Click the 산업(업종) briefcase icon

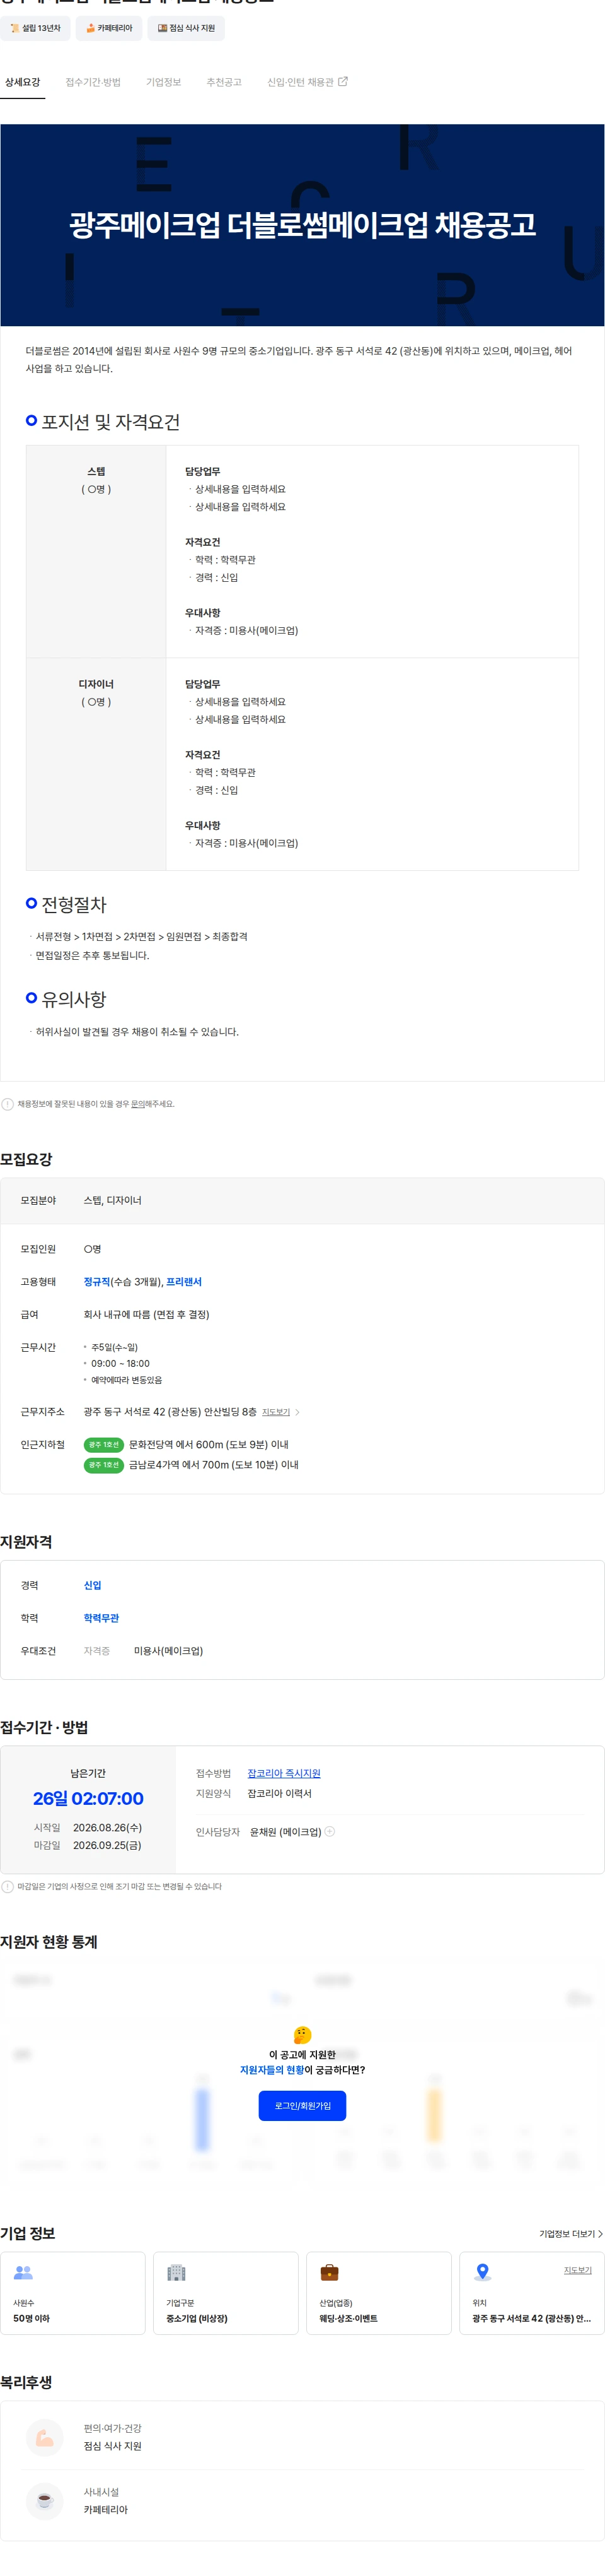click(330, 2273)
